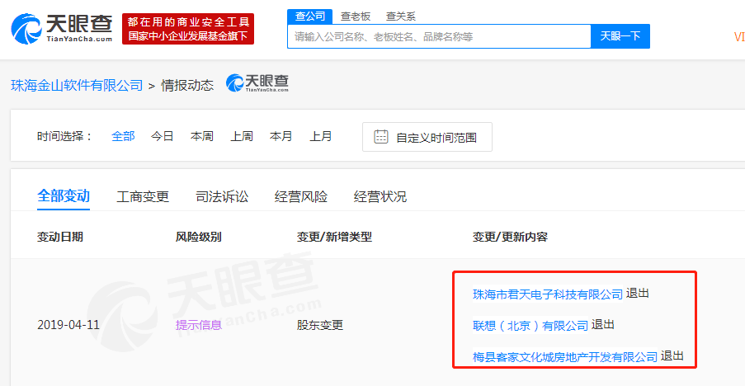
Task: Click the TianYanCha logo in header
Action: (62, 29)
